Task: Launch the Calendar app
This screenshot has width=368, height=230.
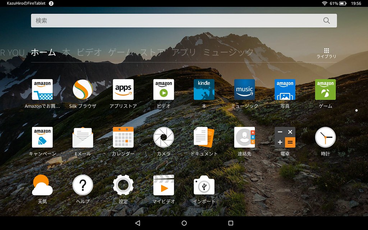Action: click(123, 137)
